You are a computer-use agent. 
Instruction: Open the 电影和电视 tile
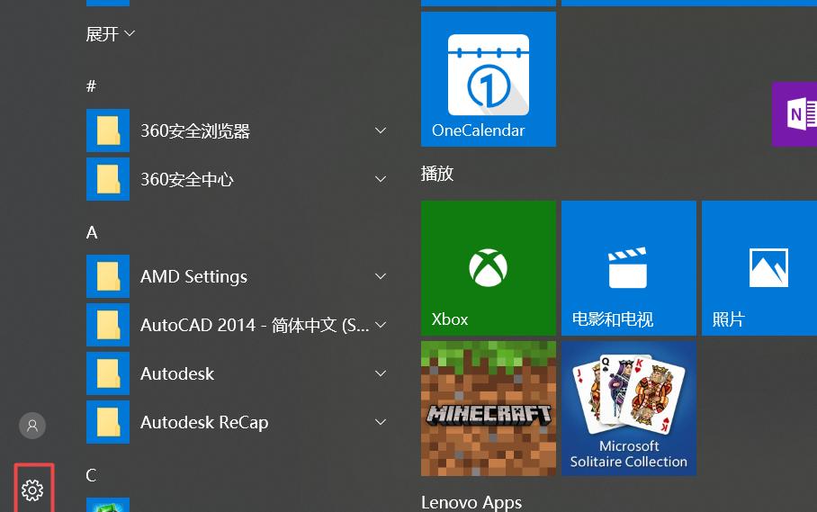pos(628,268)
